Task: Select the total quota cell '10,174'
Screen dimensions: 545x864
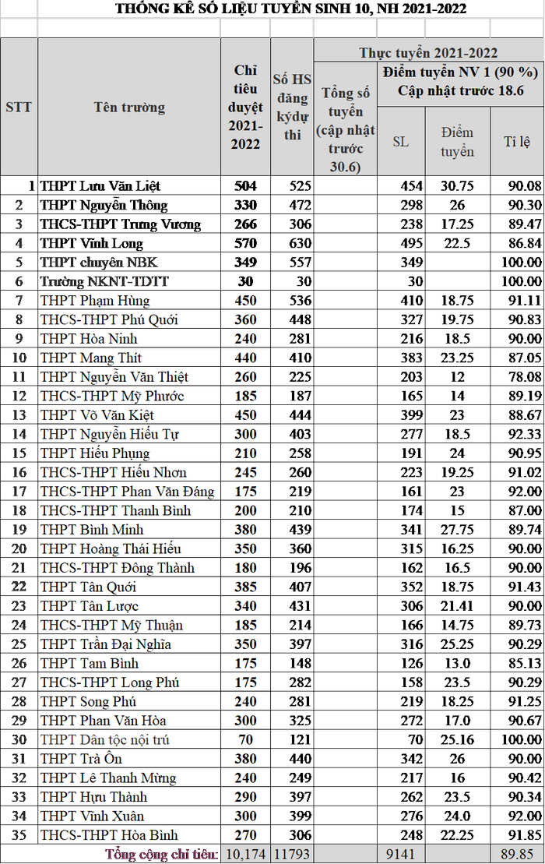Action: [245, 855]
